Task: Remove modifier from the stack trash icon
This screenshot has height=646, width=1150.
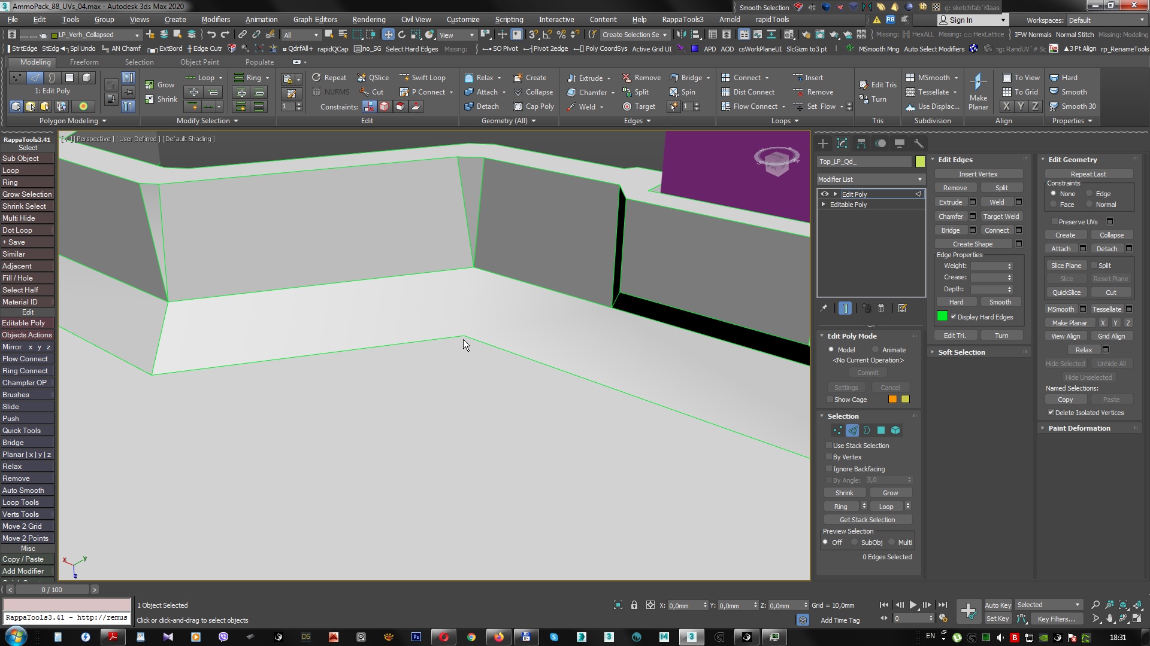Action: [x=881, y=309]
